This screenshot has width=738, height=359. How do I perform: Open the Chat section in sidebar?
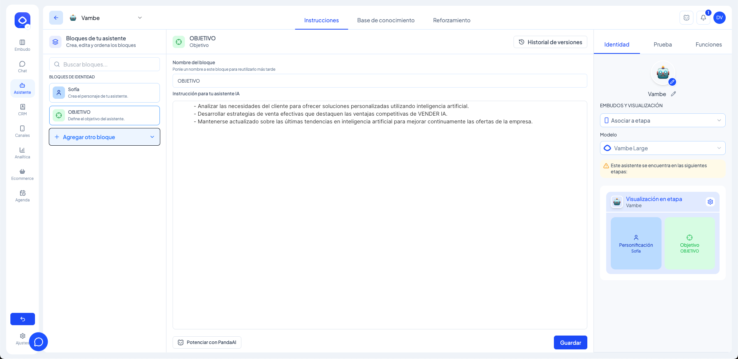coord(22,66)
